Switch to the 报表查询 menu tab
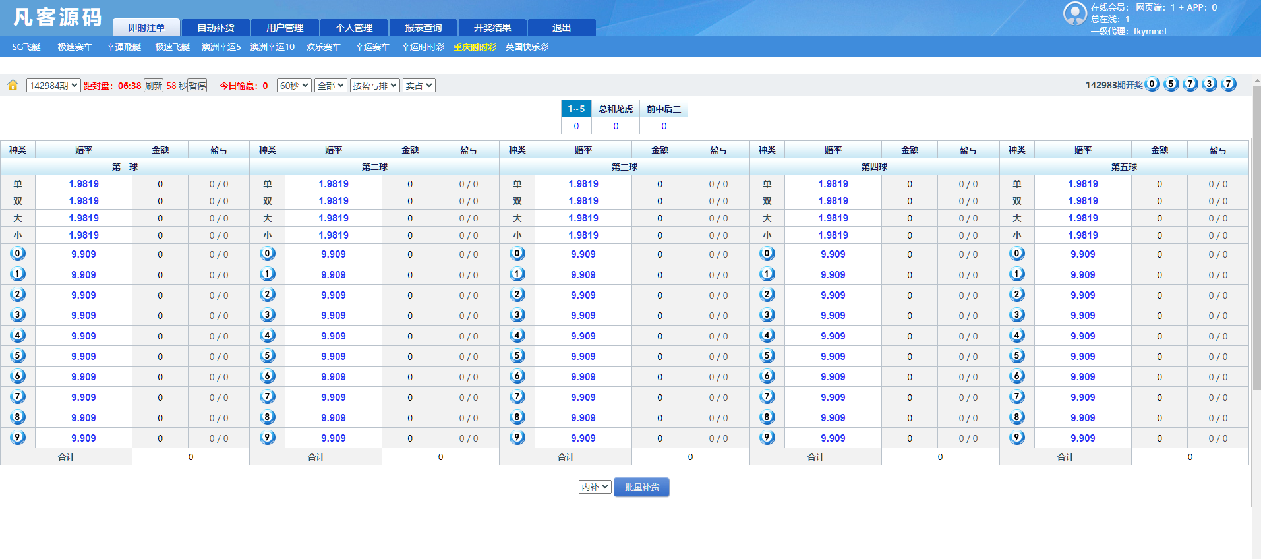Image resolution: width=1261 pixels, height=559 pixels. [423, 28]
